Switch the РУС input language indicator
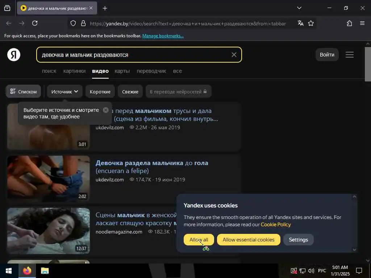 (x=322, y=271)
